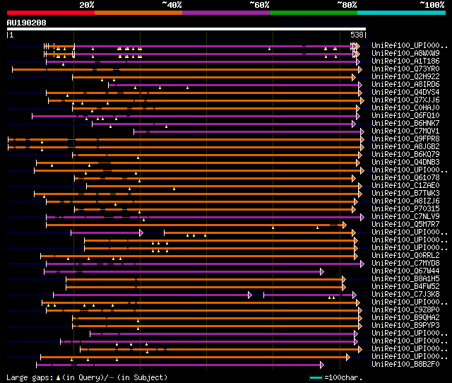Click the first arrowhead in the C7J3K8 row
The height and width of the screenshot is (383, 452).
(x=250, y=295)
